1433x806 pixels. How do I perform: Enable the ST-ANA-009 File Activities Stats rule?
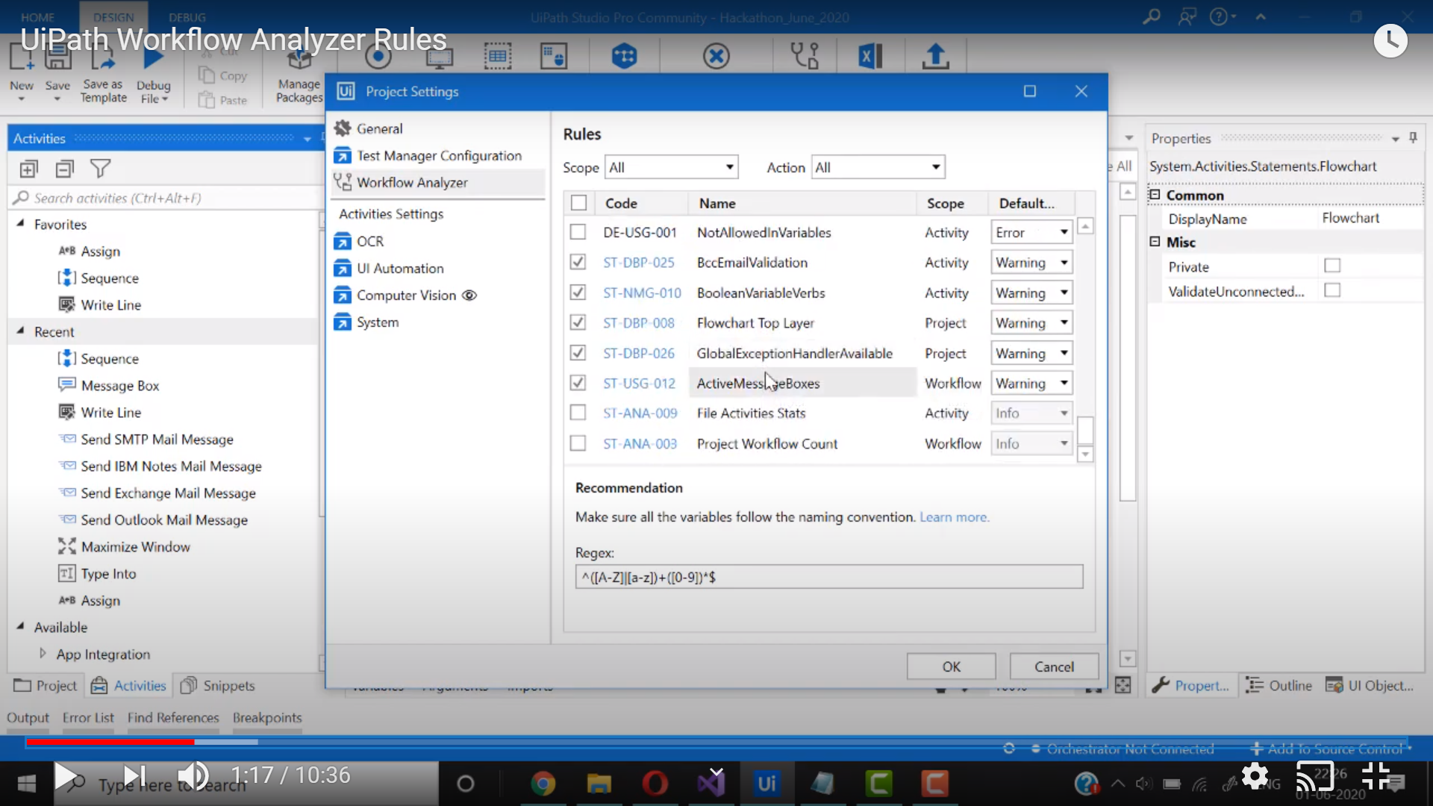578,413
